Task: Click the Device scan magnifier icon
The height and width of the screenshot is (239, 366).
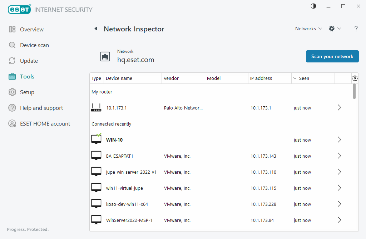Action: tap(12, 45)
